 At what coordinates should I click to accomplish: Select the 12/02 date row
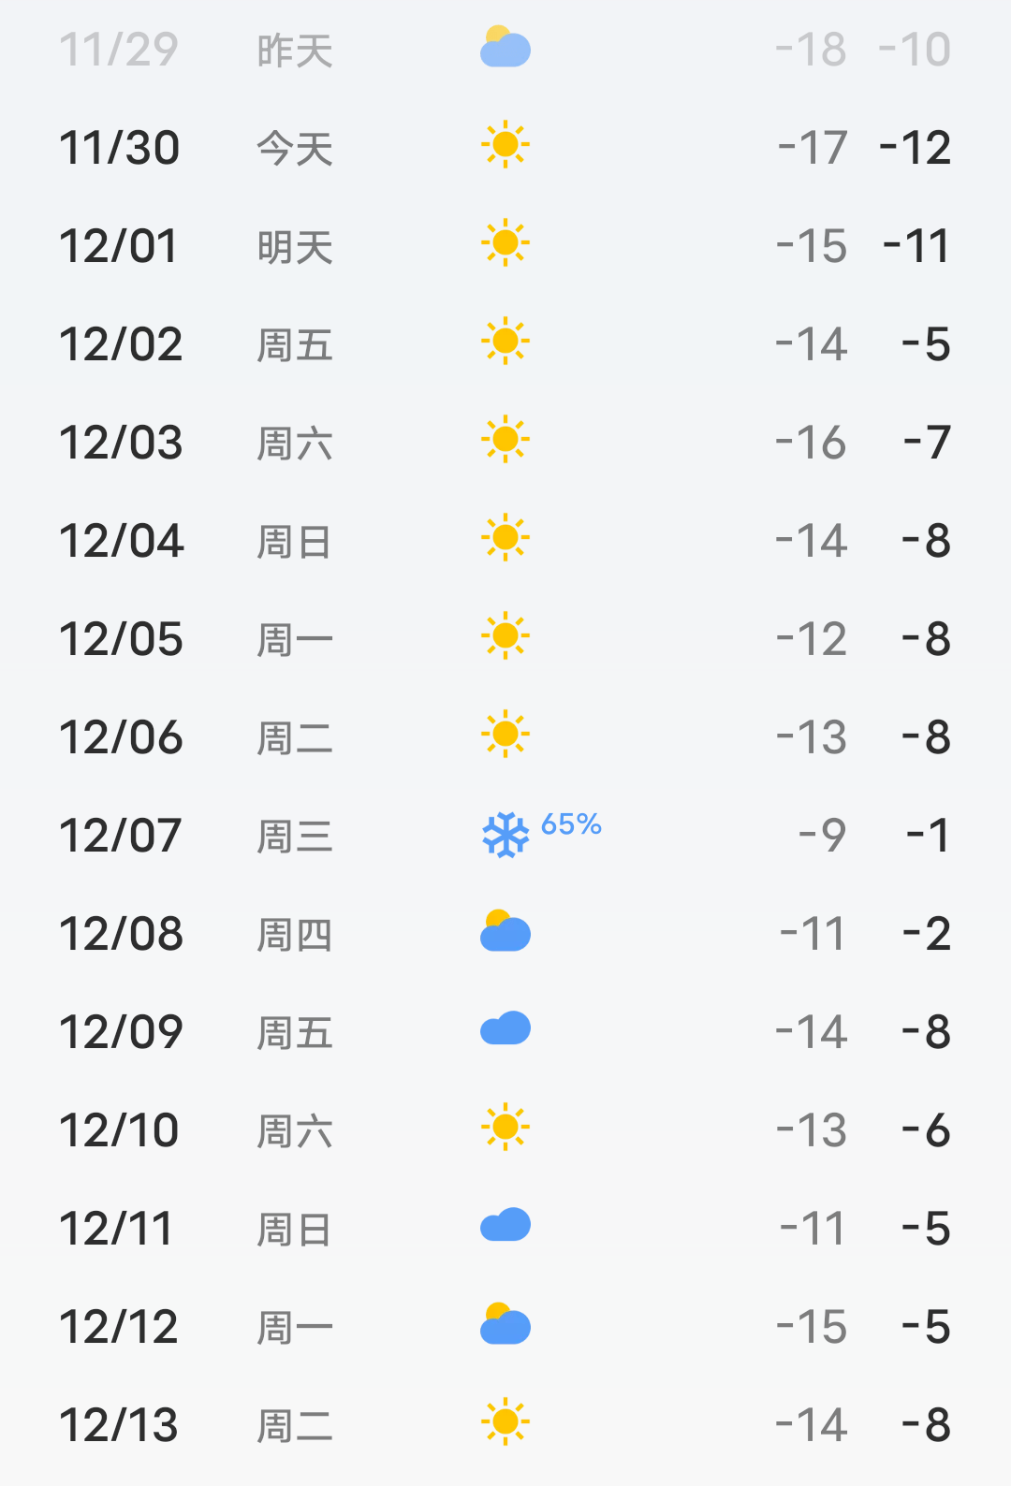pos(120,345)
